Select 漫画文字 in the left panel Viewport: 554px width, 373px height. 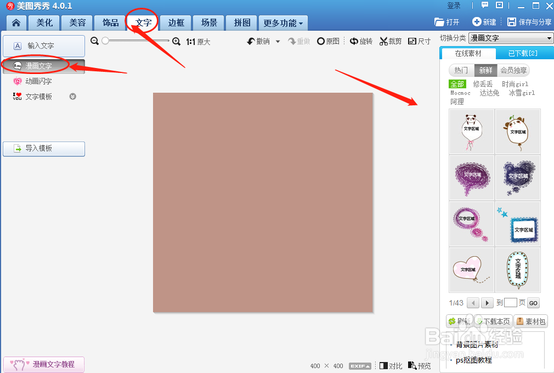(44, 66)
